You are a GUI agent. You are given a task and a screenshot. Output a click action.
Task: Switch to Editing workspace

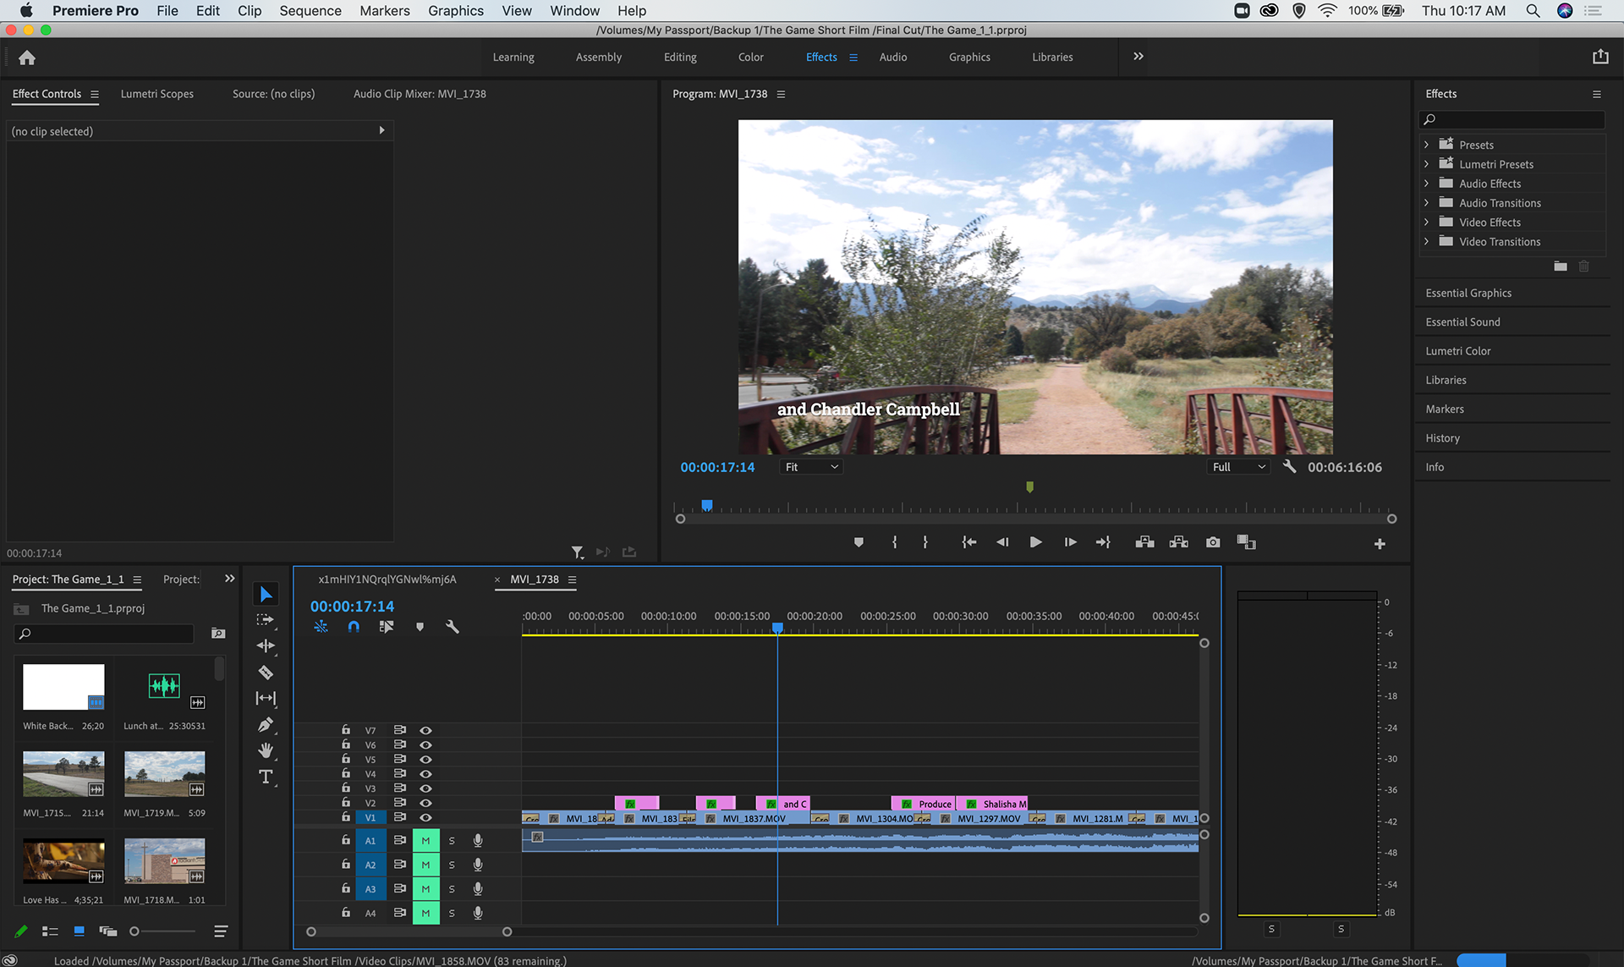pyautogui.click(x=680, y=57)
